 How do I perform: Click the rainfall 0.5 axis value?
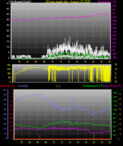(x=11, y=118)
